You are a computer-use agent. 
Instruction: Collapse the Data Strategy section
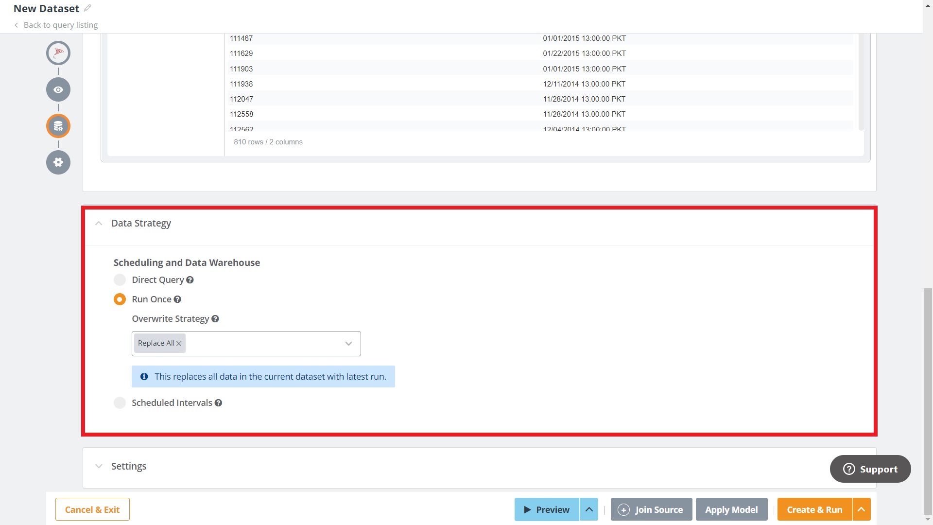tap(99, 223)
